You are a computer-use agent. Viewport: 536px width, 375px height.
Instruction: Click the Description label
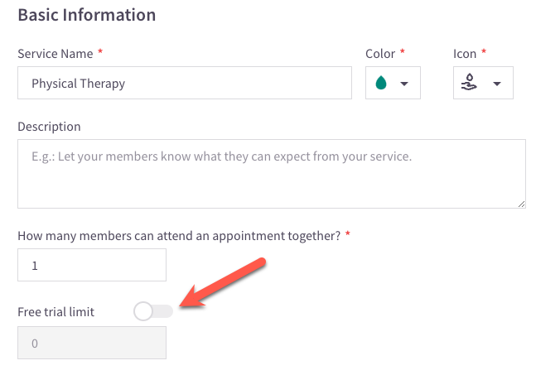pos(49,127)
